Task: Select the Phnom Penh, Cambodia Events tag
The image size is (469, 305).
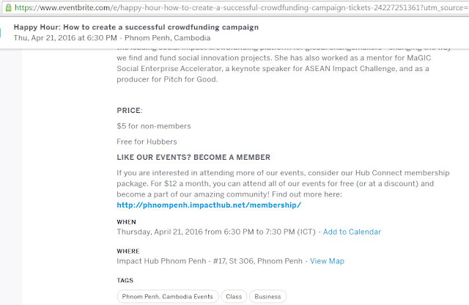Action: pyautogui.click(x=168, y=297)
